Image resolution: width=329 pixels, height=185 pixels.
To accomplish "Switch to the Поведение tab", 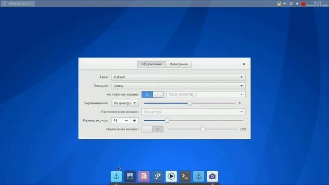I will point(179,64).
